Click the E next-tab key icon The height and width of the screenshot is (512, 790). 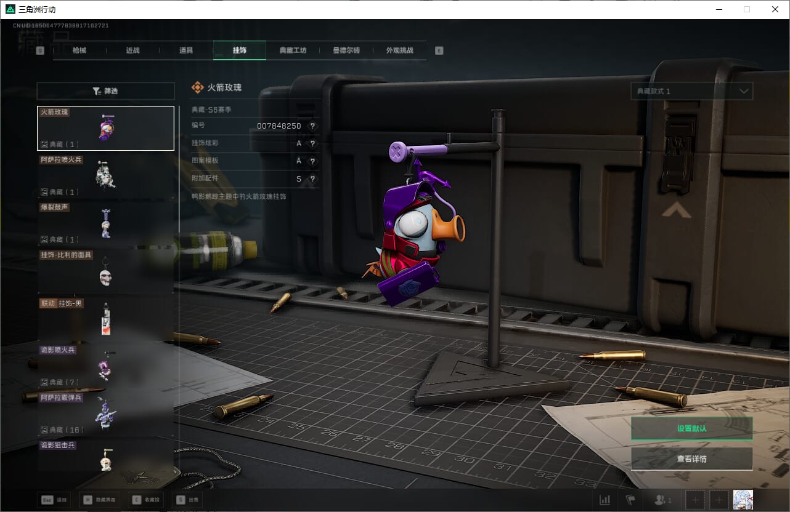tap(439, 51)
